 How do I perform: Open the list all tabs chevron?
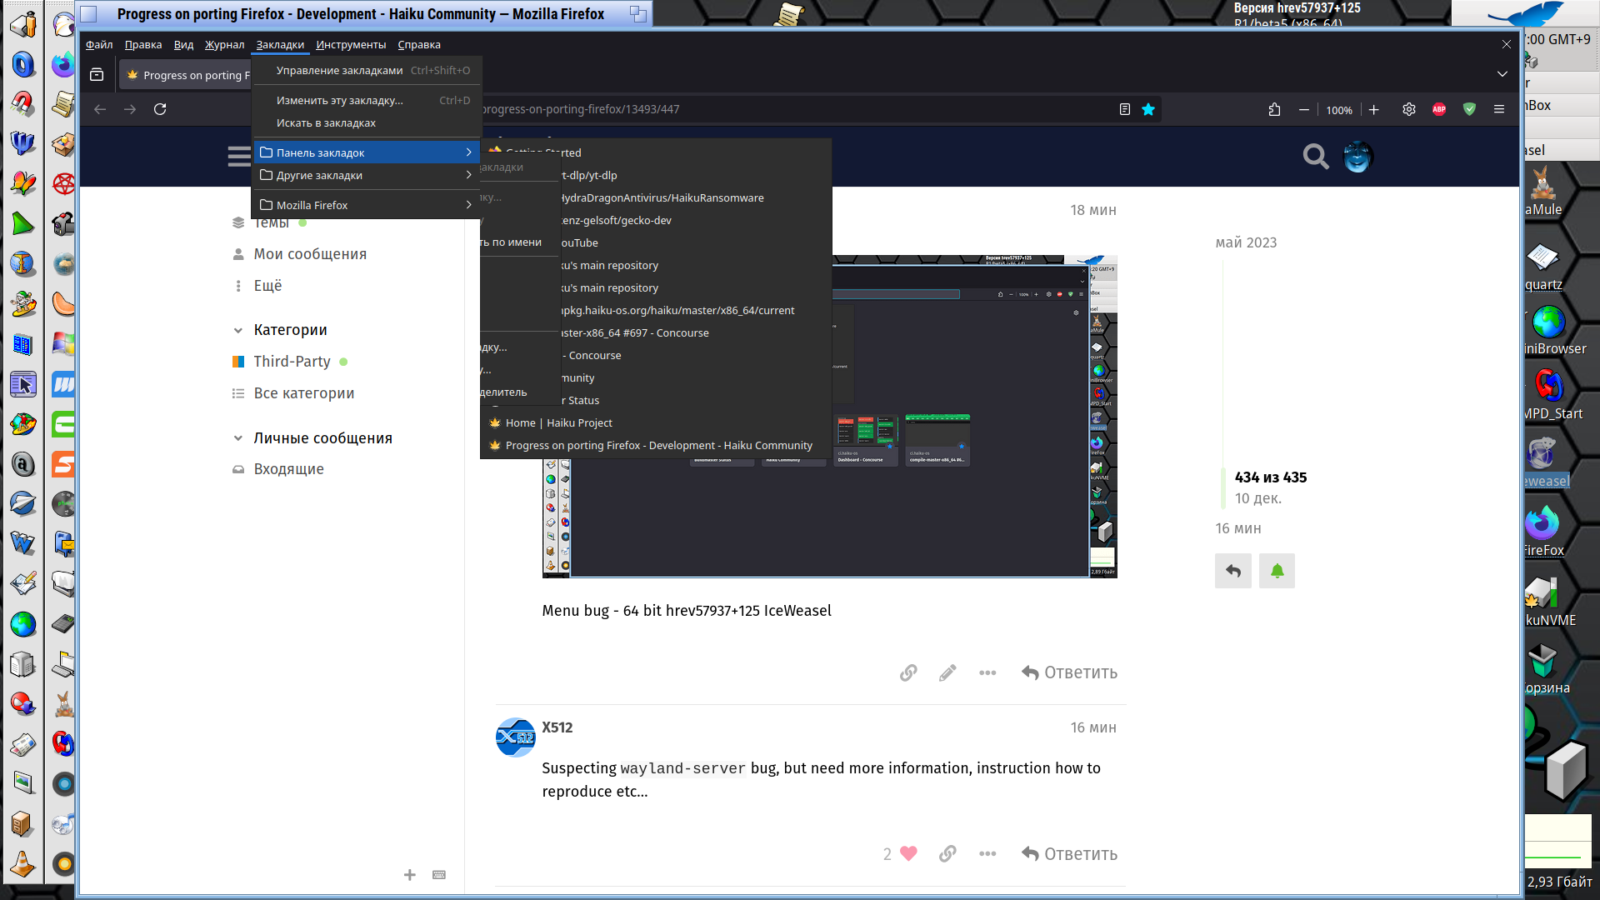pyautogui.click(x=1502, y=74)
